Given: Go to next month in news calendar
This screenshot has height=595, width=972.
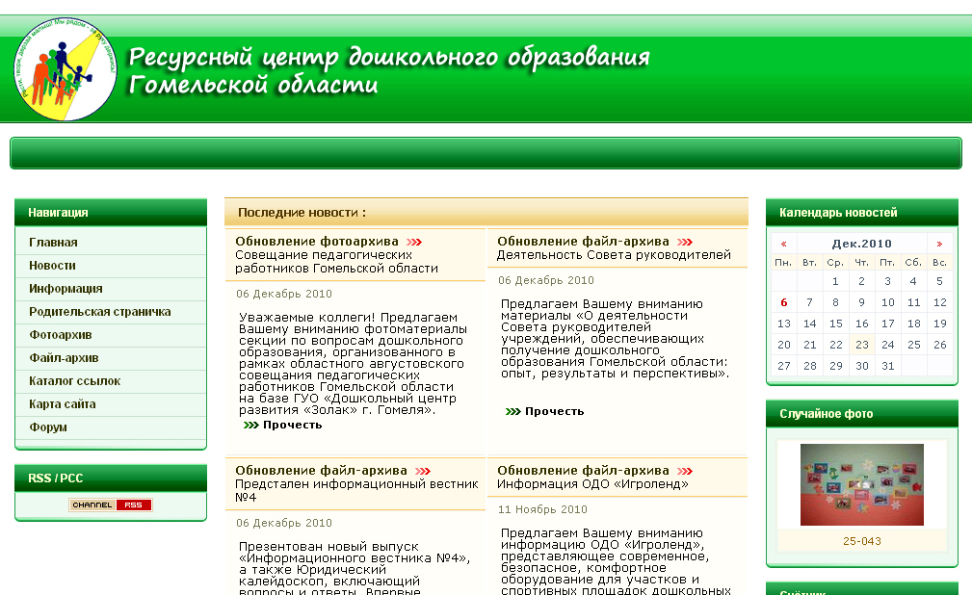Looking at the screenshot, I should [x=939, y=244].
